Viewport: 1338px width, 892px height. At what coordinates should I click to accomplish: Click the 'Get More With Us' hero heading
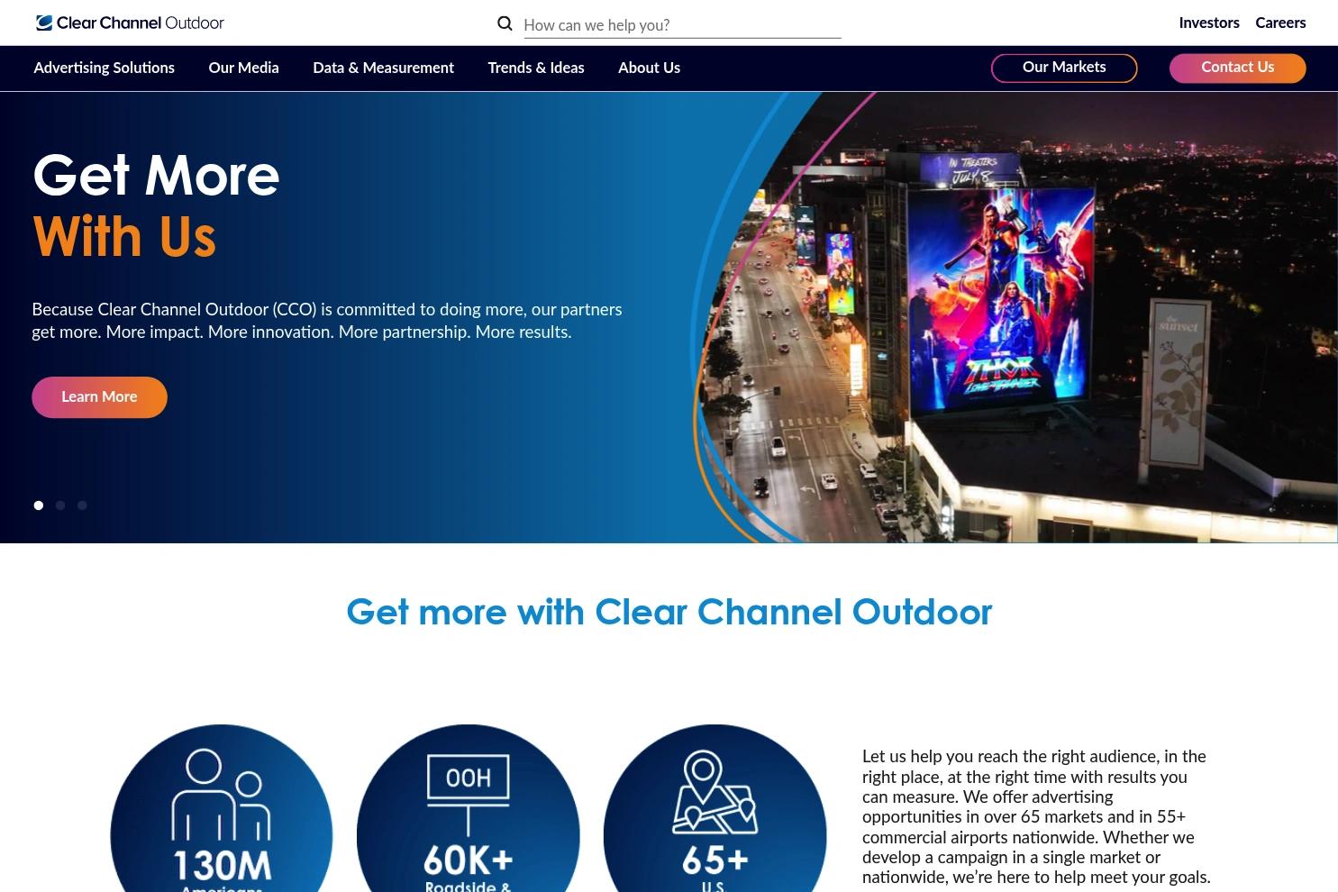click(x=156, y=205)
